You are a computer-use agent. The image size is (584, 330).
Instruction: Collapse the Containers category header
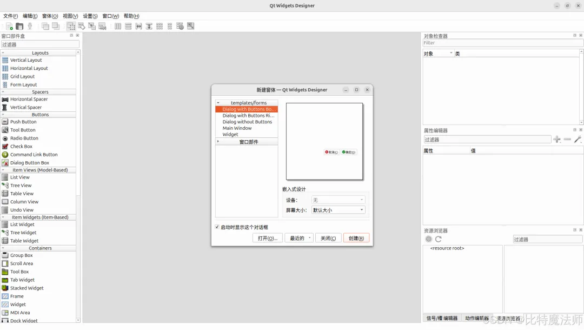tap(39, 248)
